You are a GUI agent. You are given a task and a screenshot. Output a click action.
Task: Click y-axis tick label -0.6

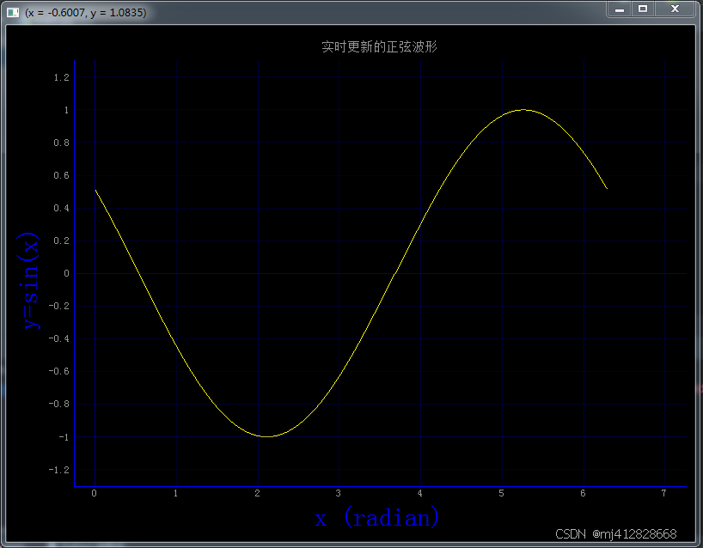[59, 371]
